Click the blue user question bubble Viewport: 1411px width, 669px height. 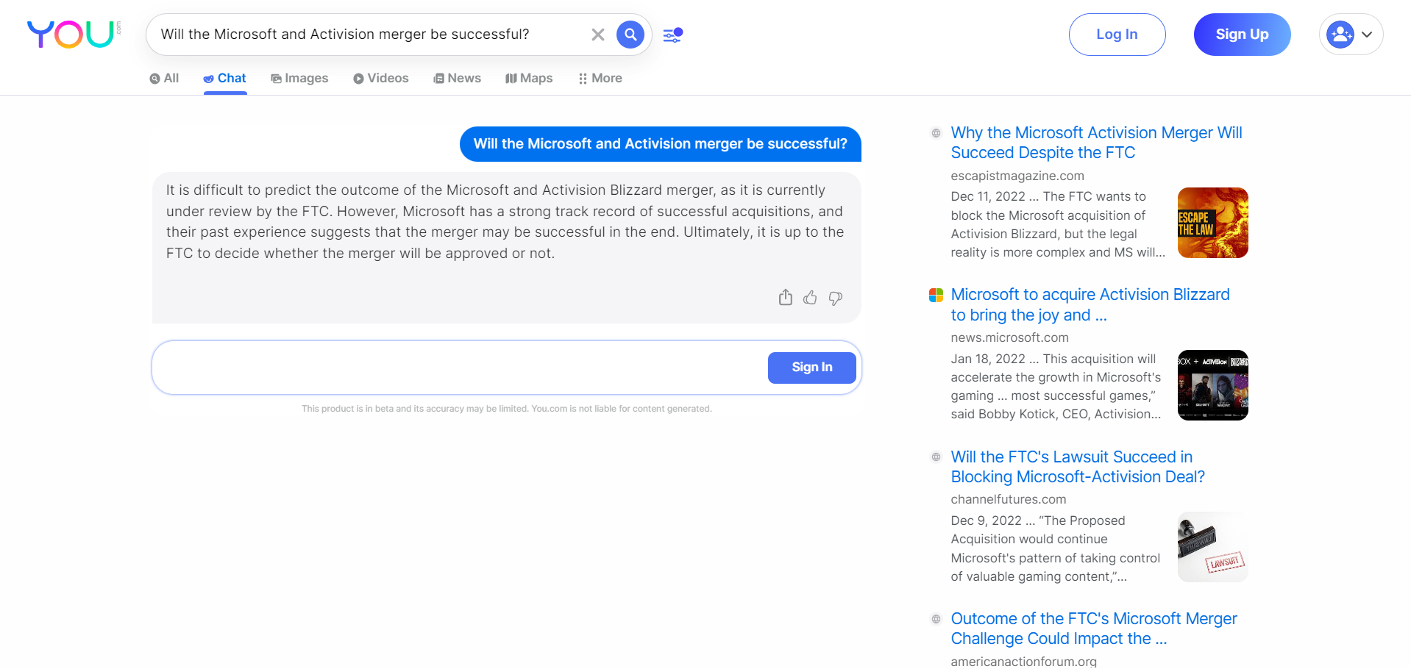coord(661,144)
